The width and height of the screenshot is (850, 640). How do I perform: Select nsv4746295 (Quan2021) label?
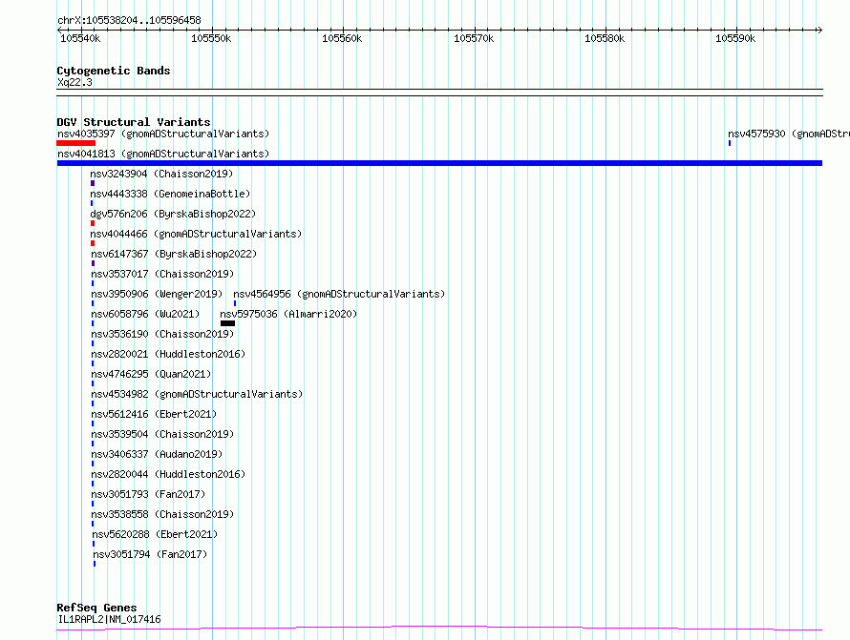[x=151, y=374]
